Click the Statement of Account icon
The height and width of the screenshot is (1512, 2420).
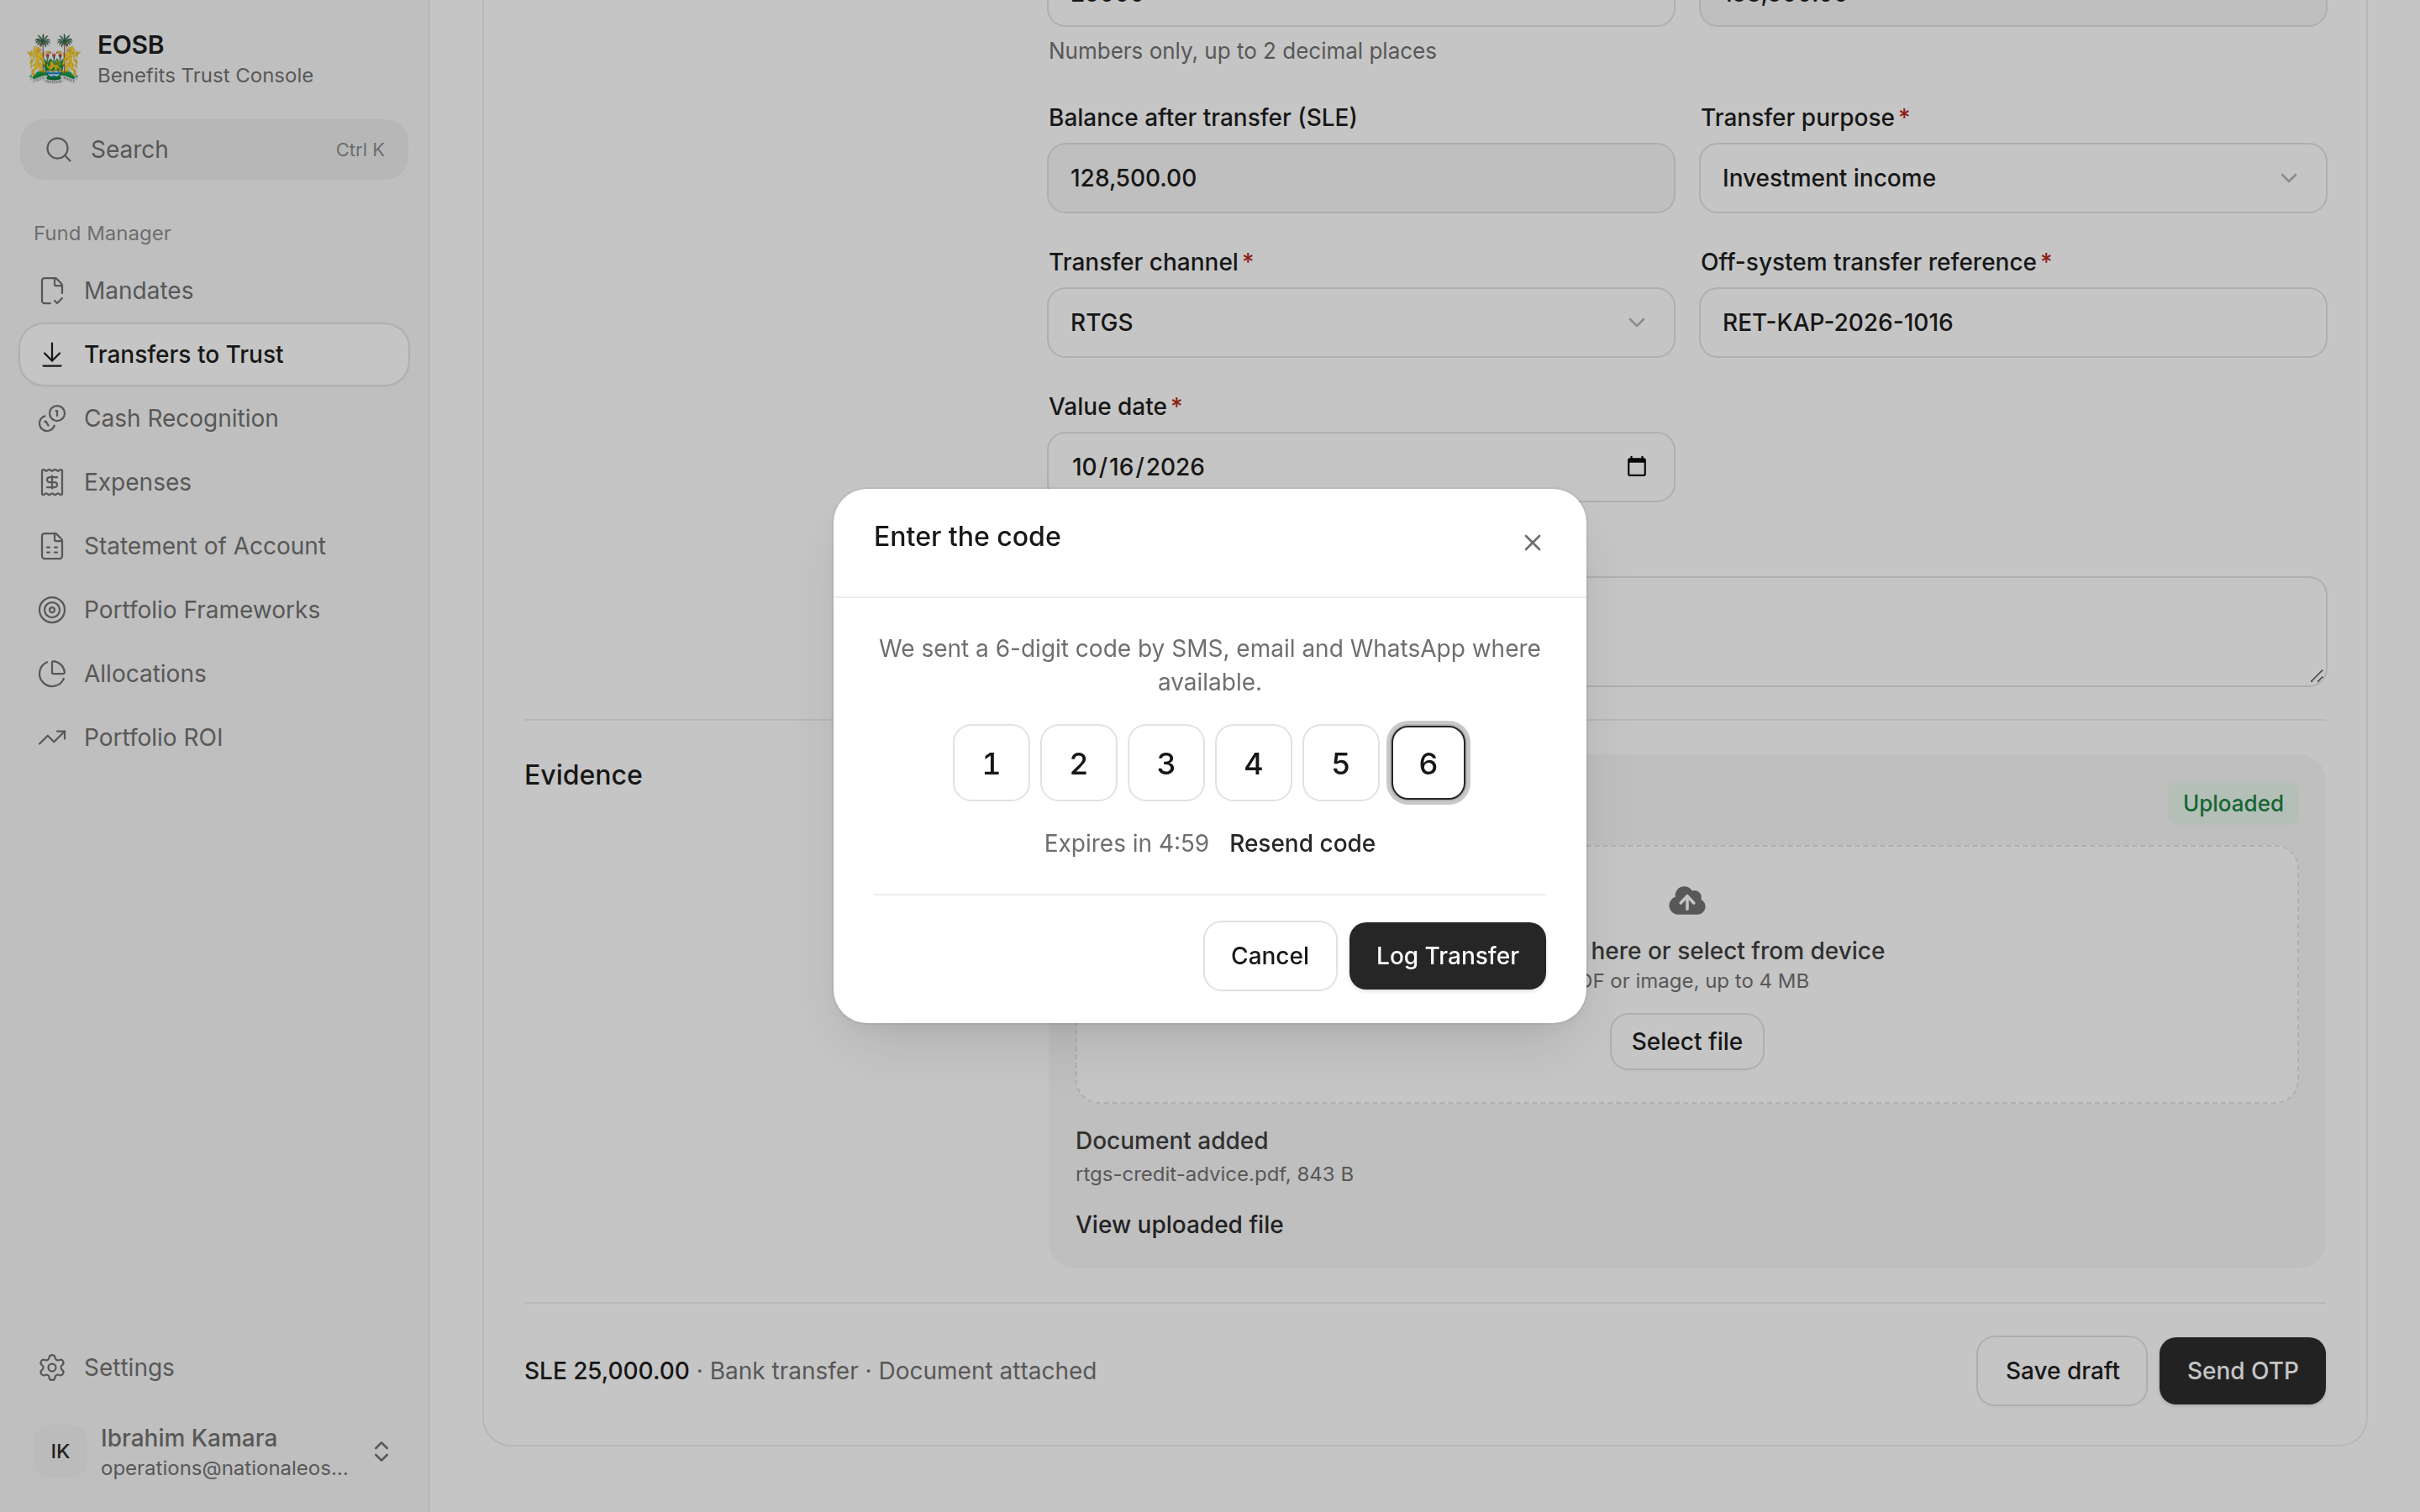pyautogui.click(x=52, y=547)
